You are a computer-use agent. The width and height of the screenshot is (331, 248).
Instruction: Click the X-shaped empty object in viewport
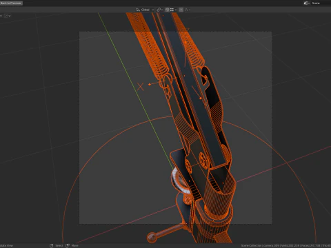click(140, 87)
